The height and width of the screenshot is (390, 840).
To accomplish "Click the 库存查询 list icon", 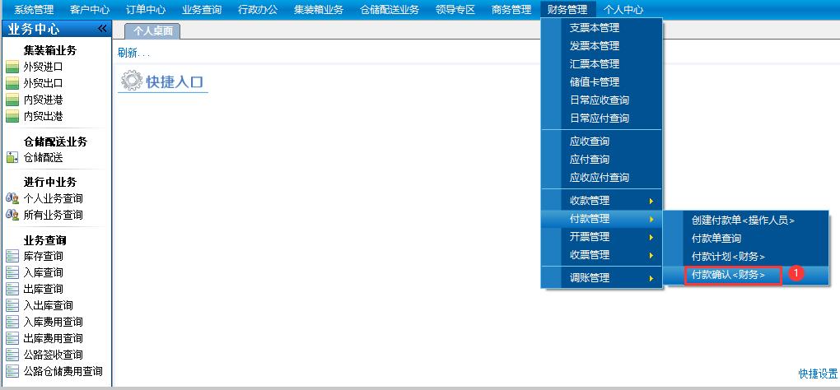I will pos(12,256).
